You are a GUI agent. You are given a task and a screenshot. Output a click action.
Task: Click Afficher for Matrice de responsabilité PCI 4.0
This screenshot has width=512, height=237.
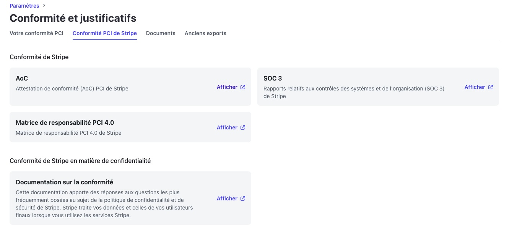227,127
